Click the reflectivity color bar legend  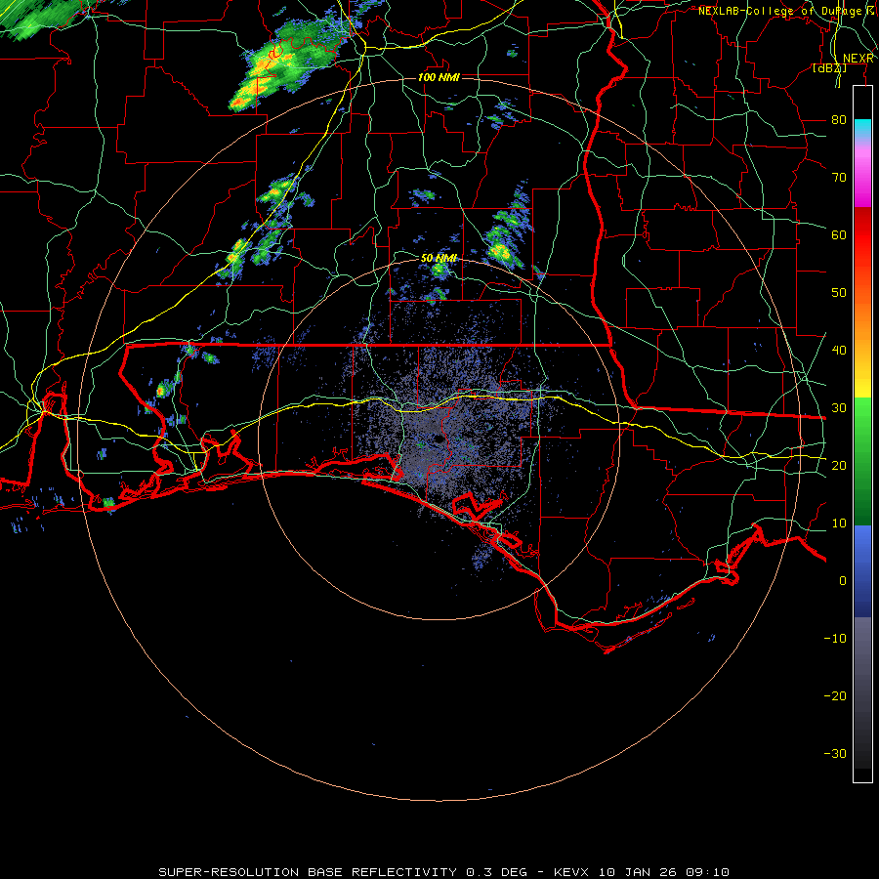tap(862, 434)
